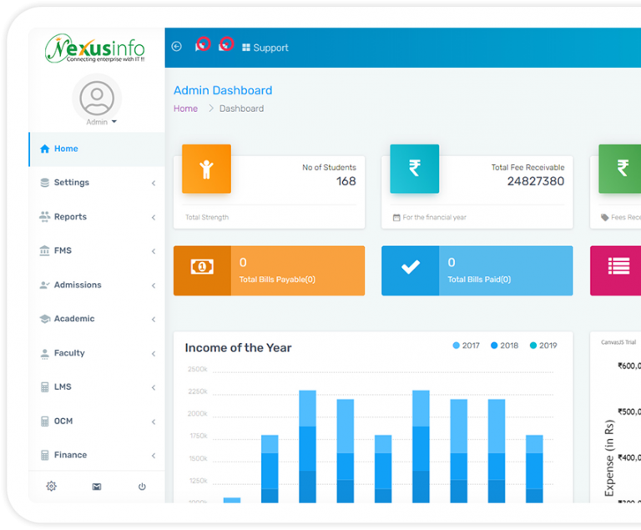This screenshot has width=641, height=530.
Task: Click the Home house icon
Action: coord(44,149)
